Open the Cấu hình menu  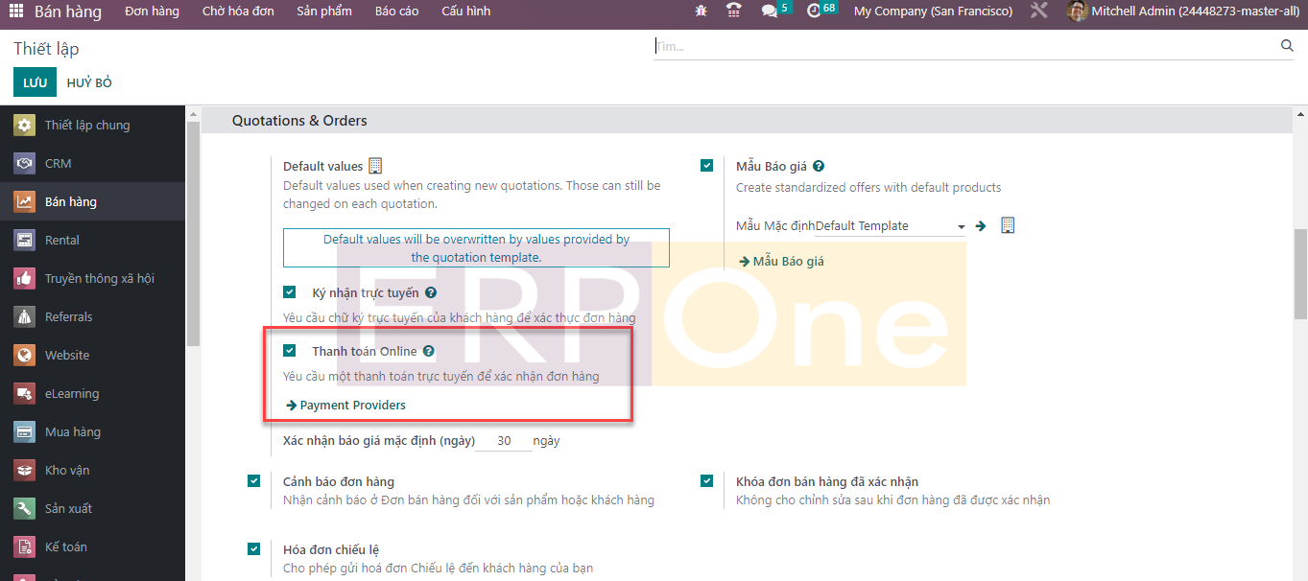465,12
